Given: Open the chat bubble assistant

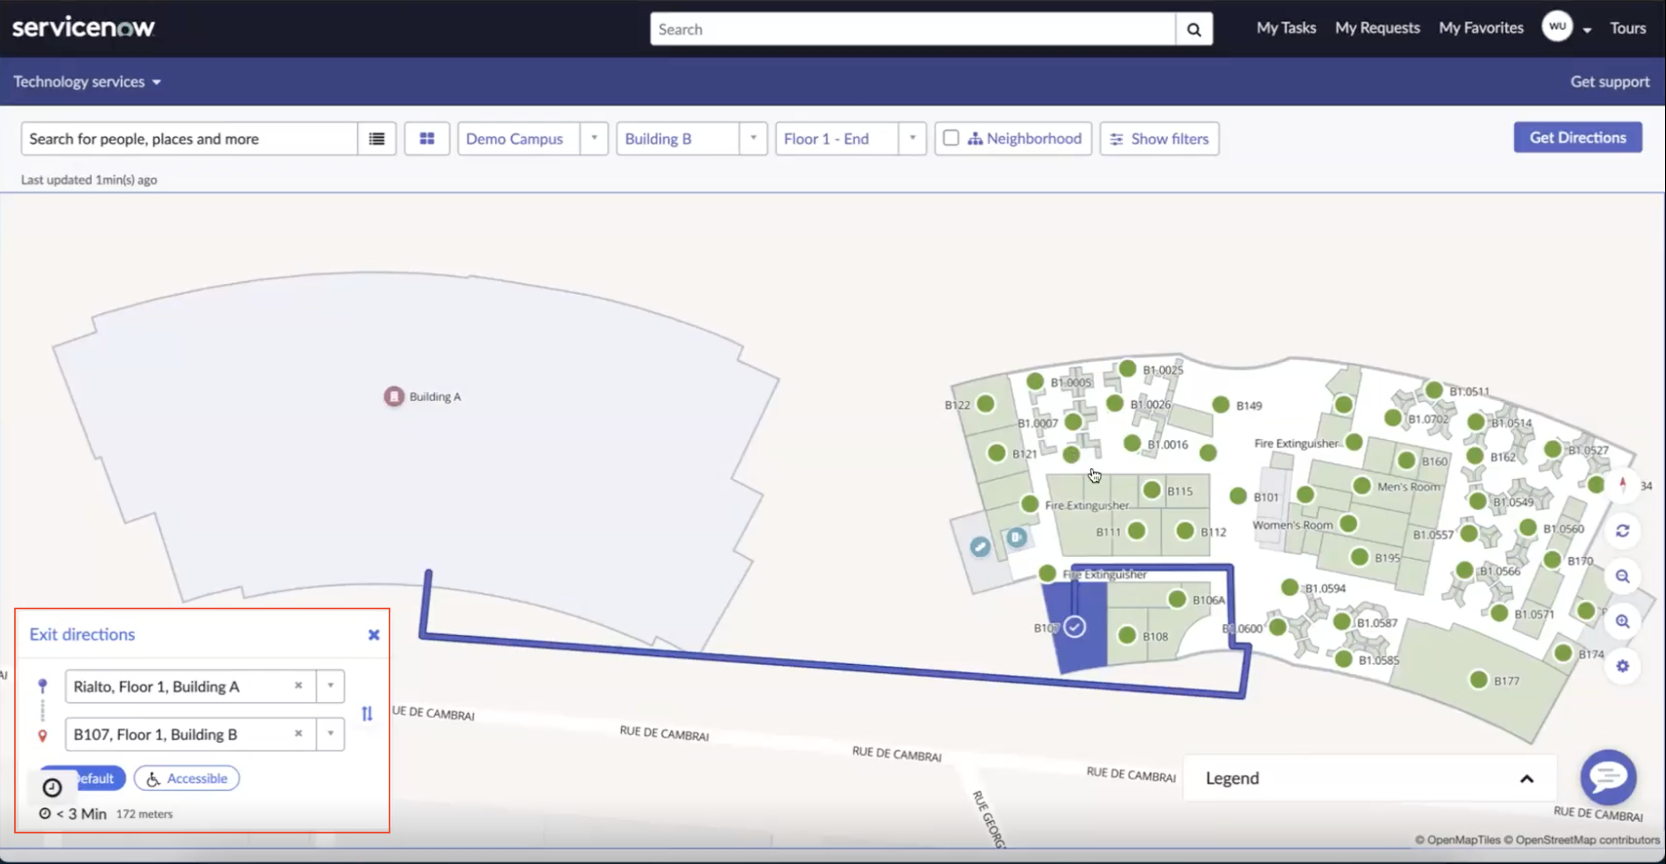Looking at the screenshot, I should [x=1608, y=777].
